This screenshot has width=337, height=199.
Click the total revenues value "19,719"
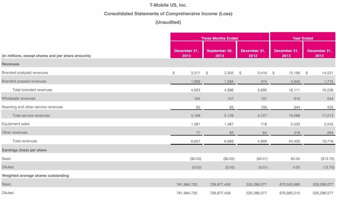point(327,141)
